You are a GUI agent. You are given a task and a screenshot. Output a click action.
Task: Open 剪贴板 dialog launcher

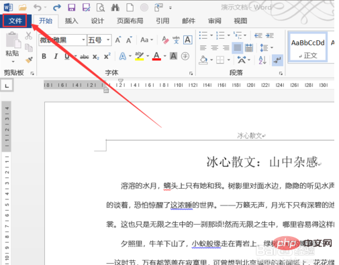coord(32,73)
